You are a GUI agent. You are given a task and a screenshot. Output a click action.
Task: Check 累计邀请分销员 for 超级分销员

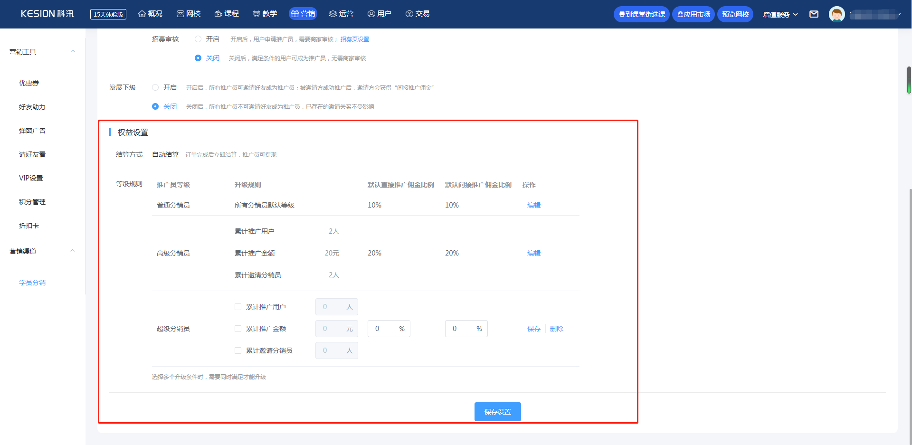(238, 350)
